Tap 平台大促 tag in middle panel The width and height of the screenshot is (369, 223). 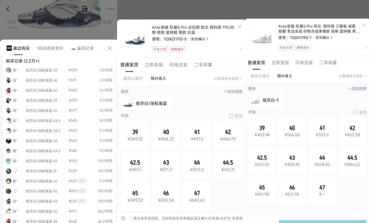(159, 49)
